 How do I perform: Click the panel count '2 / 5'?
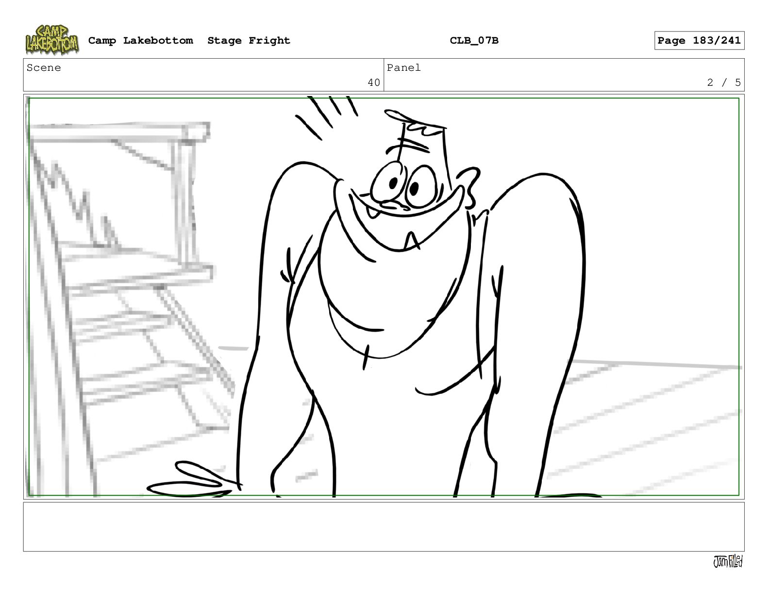tap(724, 83)
